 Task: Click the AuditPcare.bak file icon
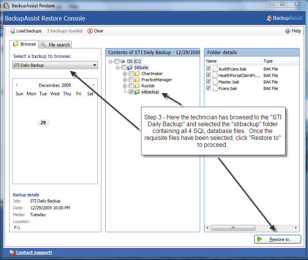(x=215, y=69)
